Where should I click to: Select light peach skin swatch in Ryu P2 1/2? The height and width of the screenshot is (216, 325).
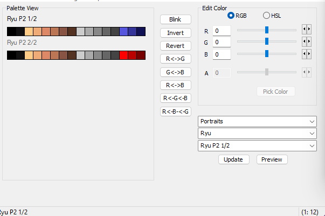(x=29, y=31)
